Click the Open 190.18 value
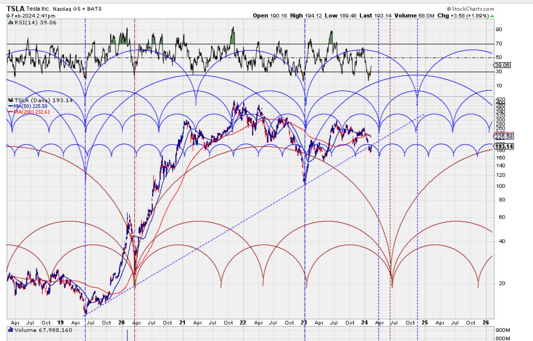Viewport: 533px width, 341px height. (x=270, y=16)
